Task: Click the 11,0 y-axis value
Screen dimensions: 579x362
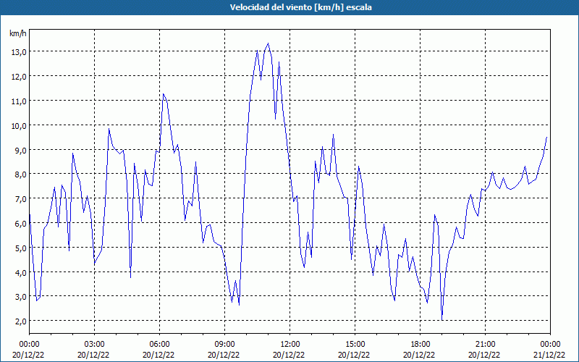Action: pyautogui.click(x=19, y=101)
